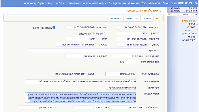Open the גורם שיפוטי tab
199x112 pixels.
pyautogui.click(x=132, y=19)
